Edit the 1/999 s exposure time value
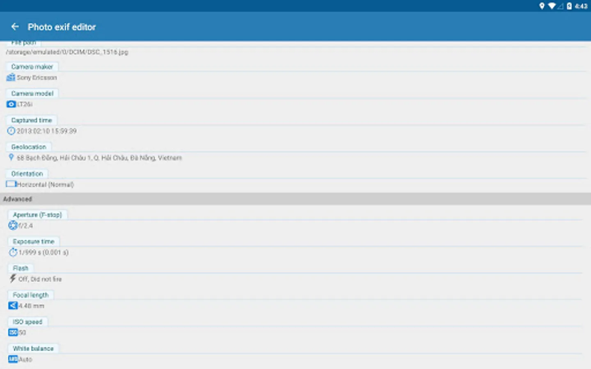 (44, 252)
